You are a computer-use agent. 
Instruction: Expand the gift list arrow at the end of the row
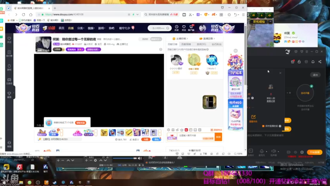click(160, 133)
